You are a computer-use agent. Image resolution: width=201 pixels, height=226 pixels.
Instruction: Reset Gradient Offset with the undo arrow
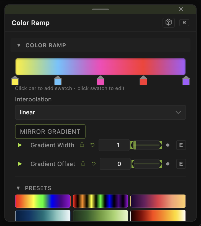[x=94, y=164]
